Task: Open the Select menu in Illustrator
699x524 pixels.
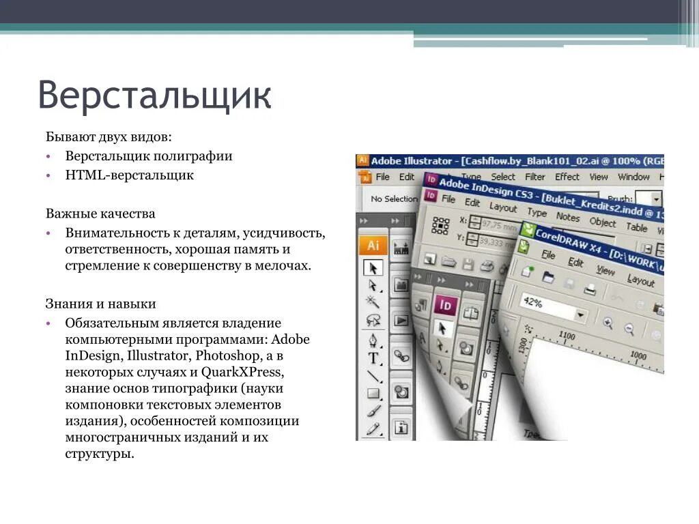Action: coord(503,177)
